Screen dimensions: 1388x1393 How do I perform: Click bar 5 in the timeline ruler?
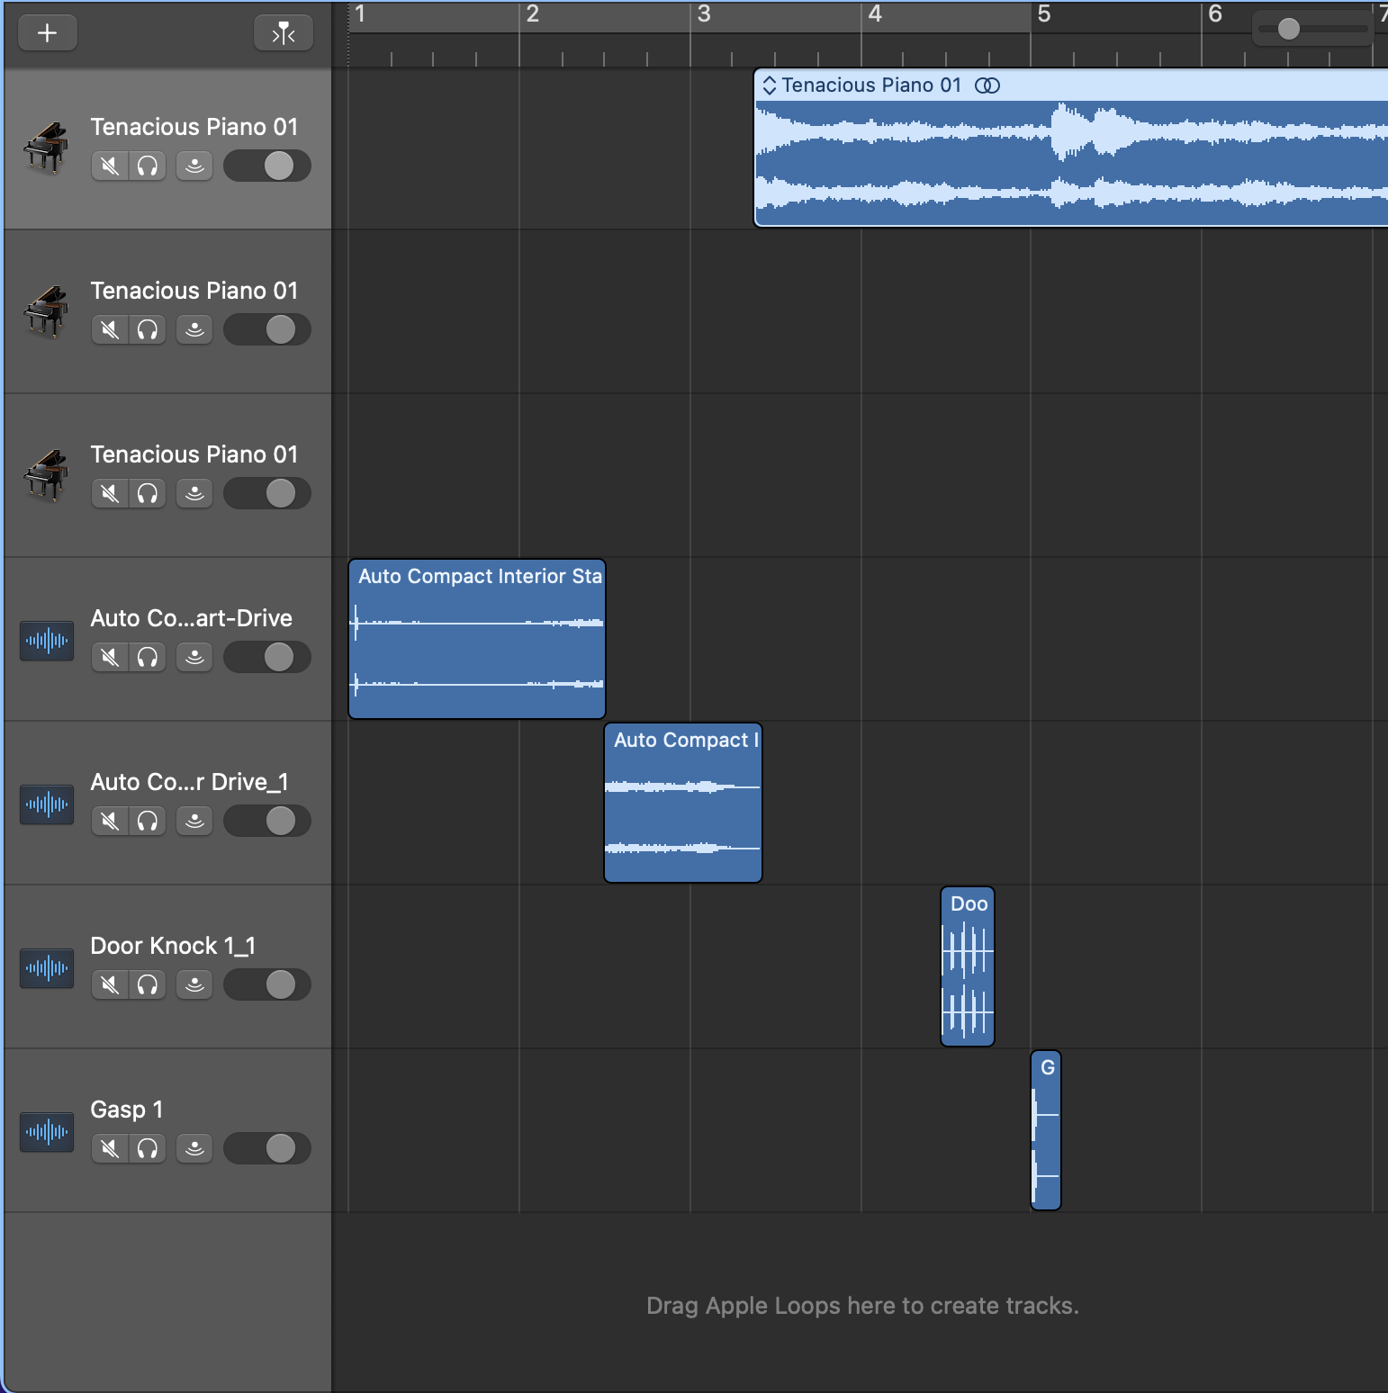tap(1044, 14)
